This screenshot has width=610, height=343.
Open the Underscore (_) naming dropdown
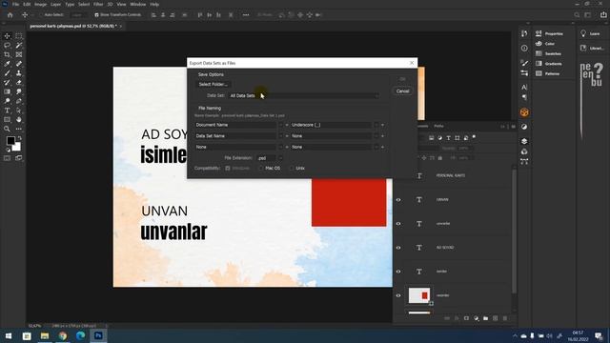[x=335, y=125]
